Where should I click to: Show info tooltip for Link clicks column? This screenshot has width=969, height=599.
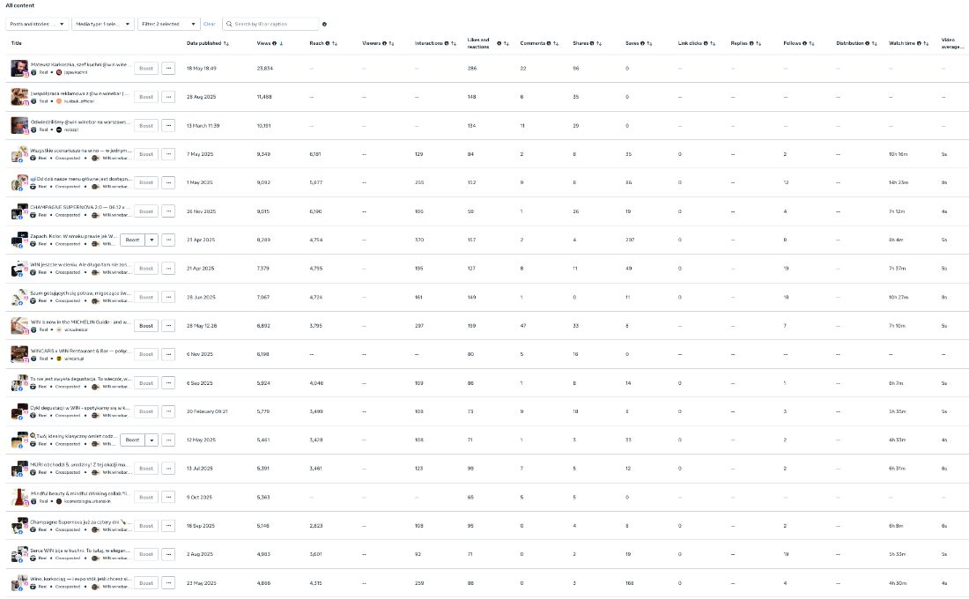point(706,43)
